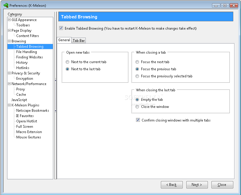Select Network/Performance category label

(29, 84)
